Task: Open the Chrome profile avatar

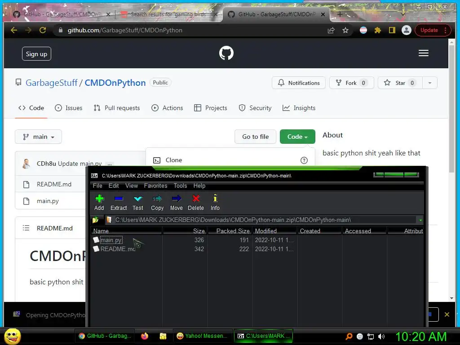Action: pos(406,30)
